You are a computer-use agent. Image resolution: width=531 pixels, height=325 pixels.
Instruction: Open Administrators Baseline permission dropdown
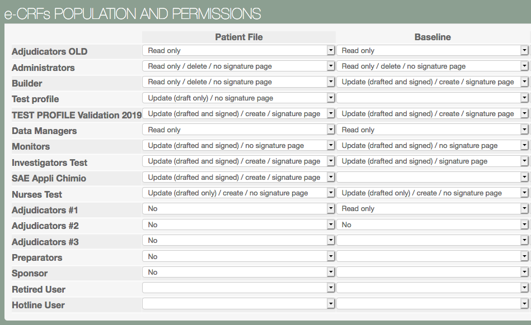point(433,66)
